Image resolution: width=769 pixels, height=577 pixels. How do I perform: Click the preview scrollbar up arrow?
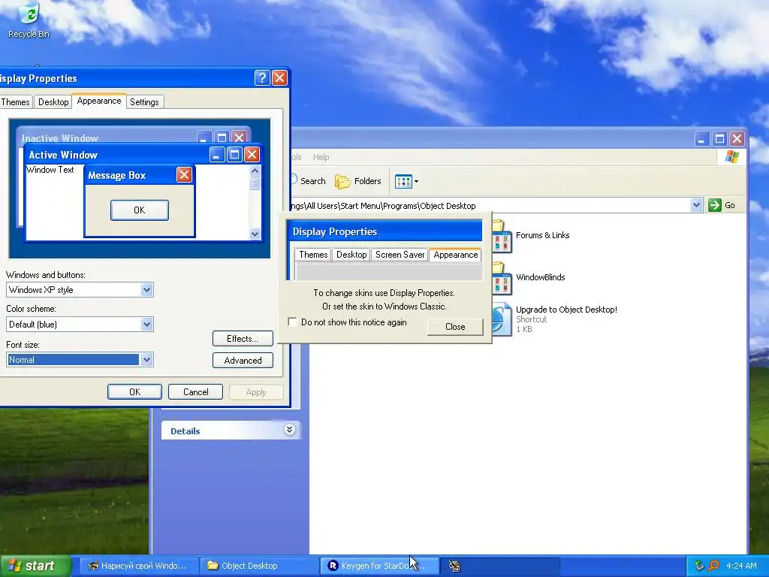(x=255, y=171)
